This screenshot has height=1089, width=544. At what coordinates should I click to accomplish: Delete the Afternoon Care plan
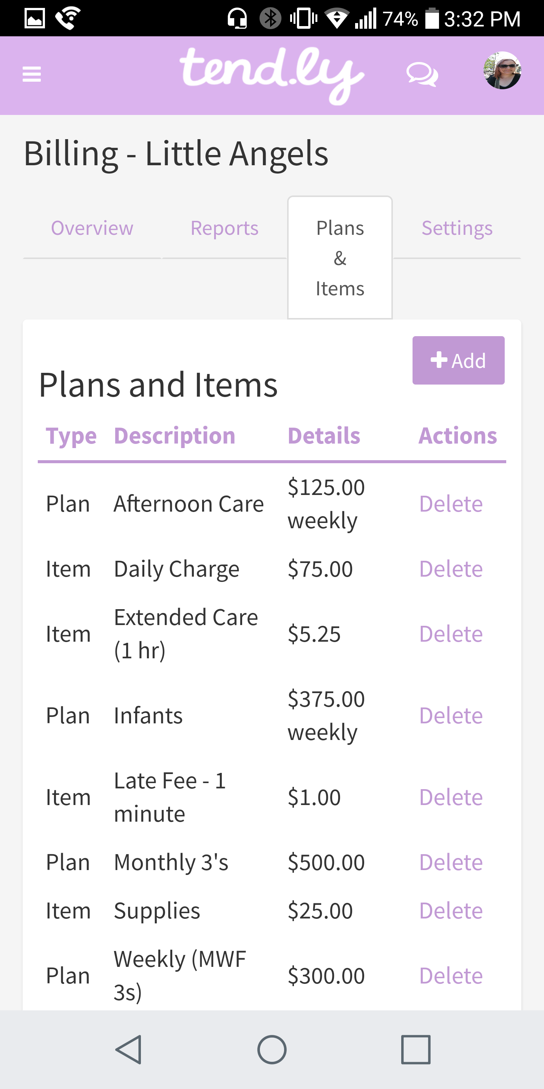[x=451, y=504]
